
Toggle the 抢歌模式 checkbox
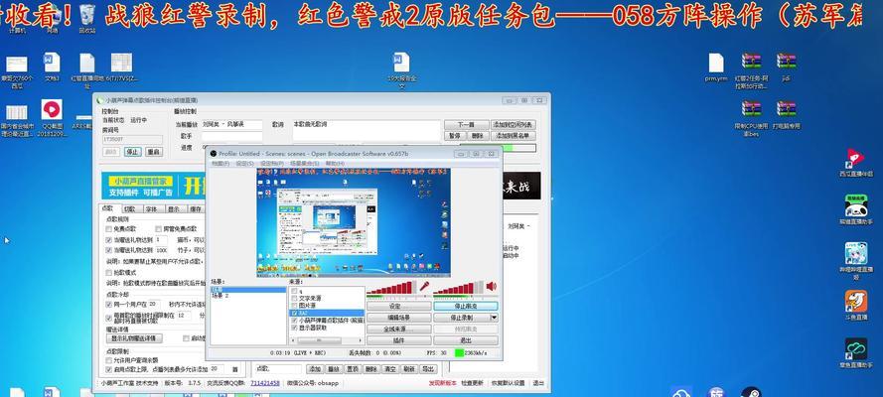point(108,272)
